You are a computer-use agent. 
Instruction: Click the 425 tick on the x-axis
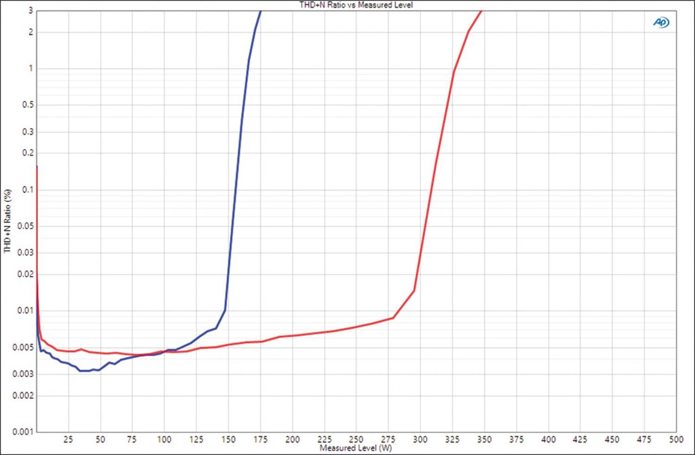tap(580, 439)
